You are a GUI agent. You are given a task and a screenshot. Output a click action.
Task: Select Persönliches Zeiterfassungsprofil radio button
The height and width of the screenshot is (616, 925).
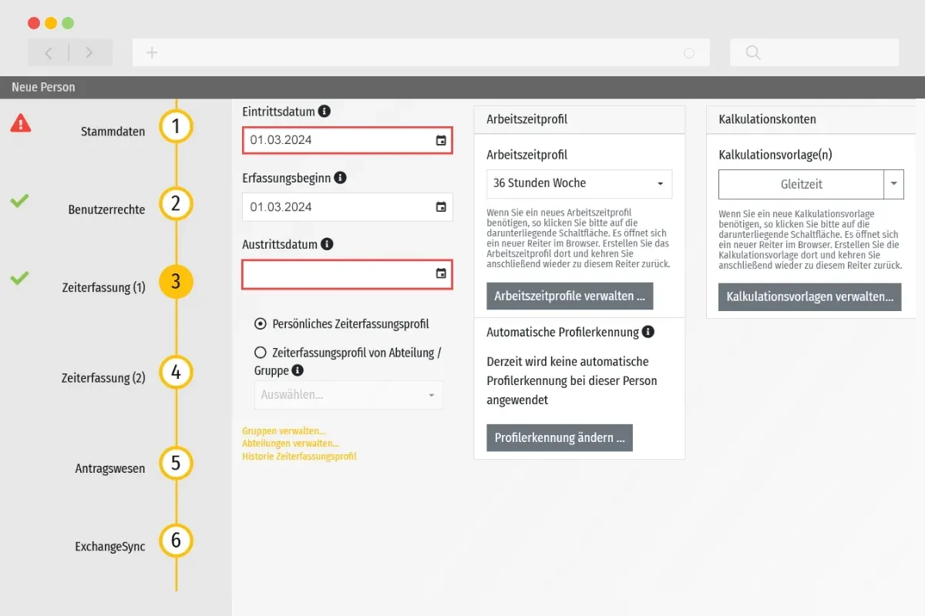pos(261,324)
